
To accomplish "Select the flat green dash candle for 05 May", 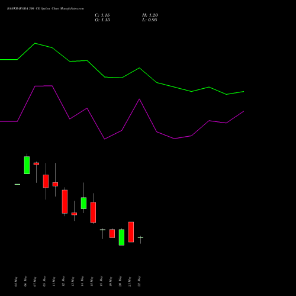I will tap(17, 184).
